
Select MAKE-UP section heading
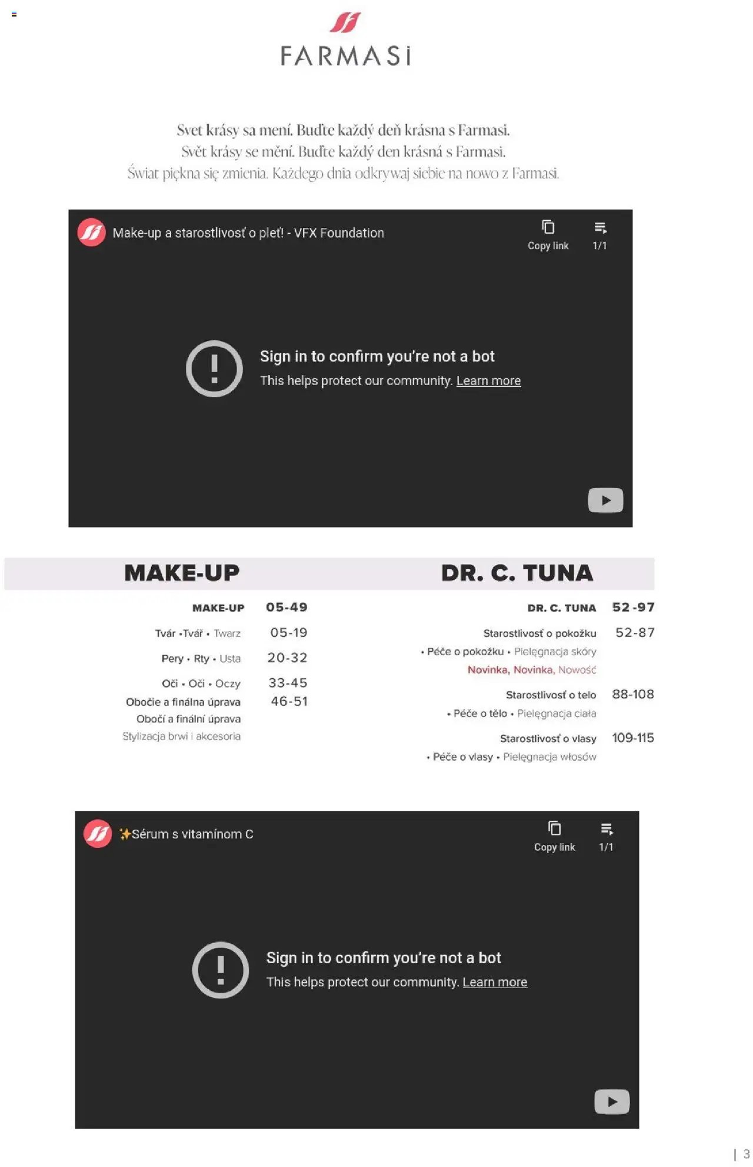pos(182,573)
